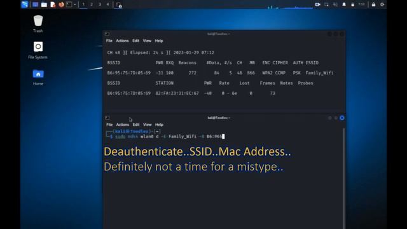Close the lower terminal window

(x=342, y=118)
